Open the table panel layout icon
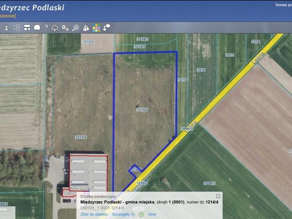292x219 pixels. click(27, 28)
